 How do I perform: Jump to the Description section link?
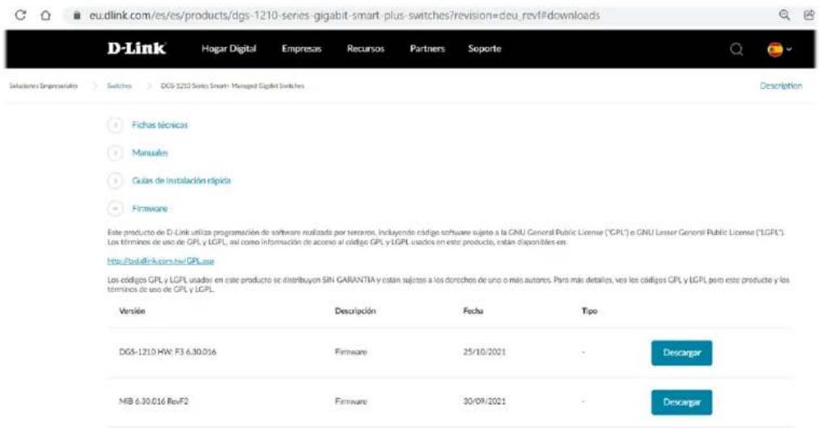point(781,86)
